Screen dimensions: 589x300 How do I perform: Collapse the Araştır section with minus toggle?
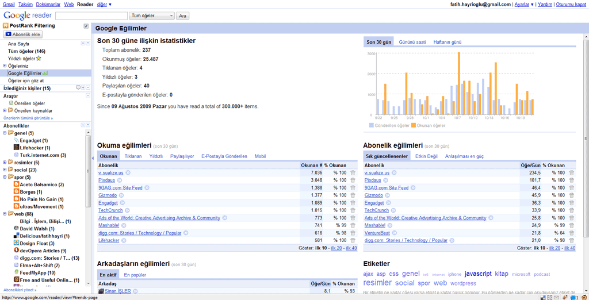coord(88,96)
